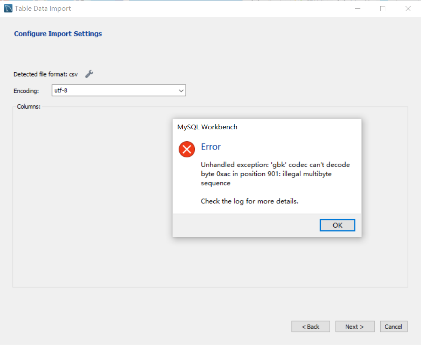Cancel the table data import
Screen dimensions: 421x345
[393, 327]
